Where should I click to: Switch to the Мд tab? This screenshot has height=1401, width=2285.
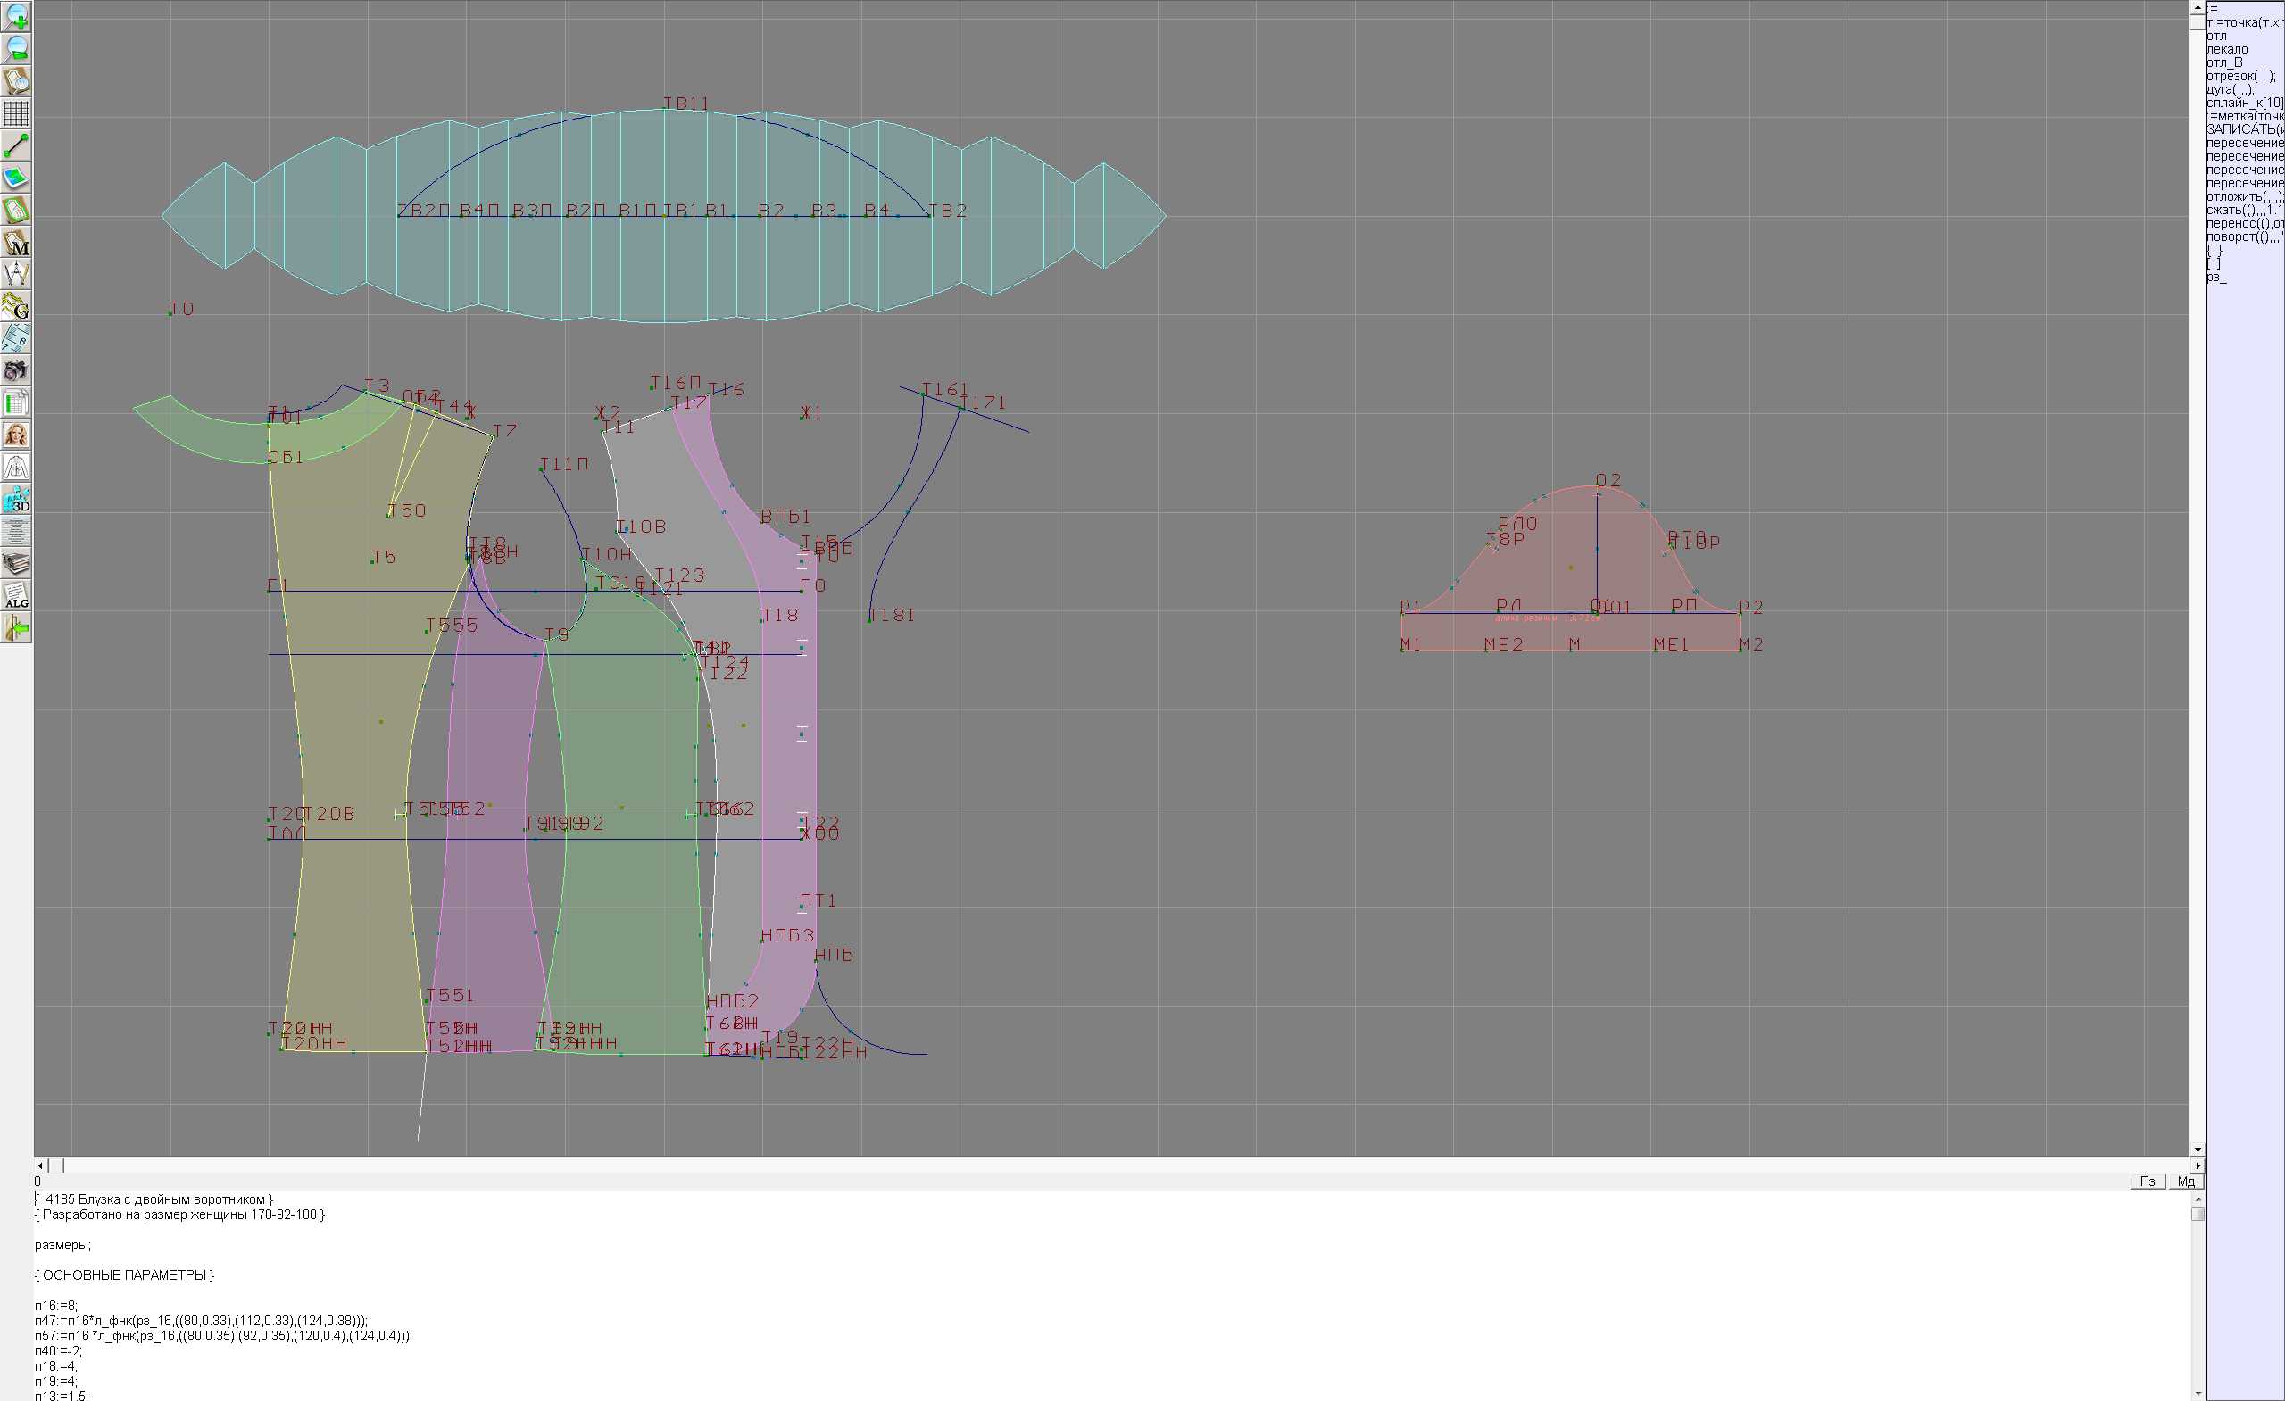tap(2186, 1181)
